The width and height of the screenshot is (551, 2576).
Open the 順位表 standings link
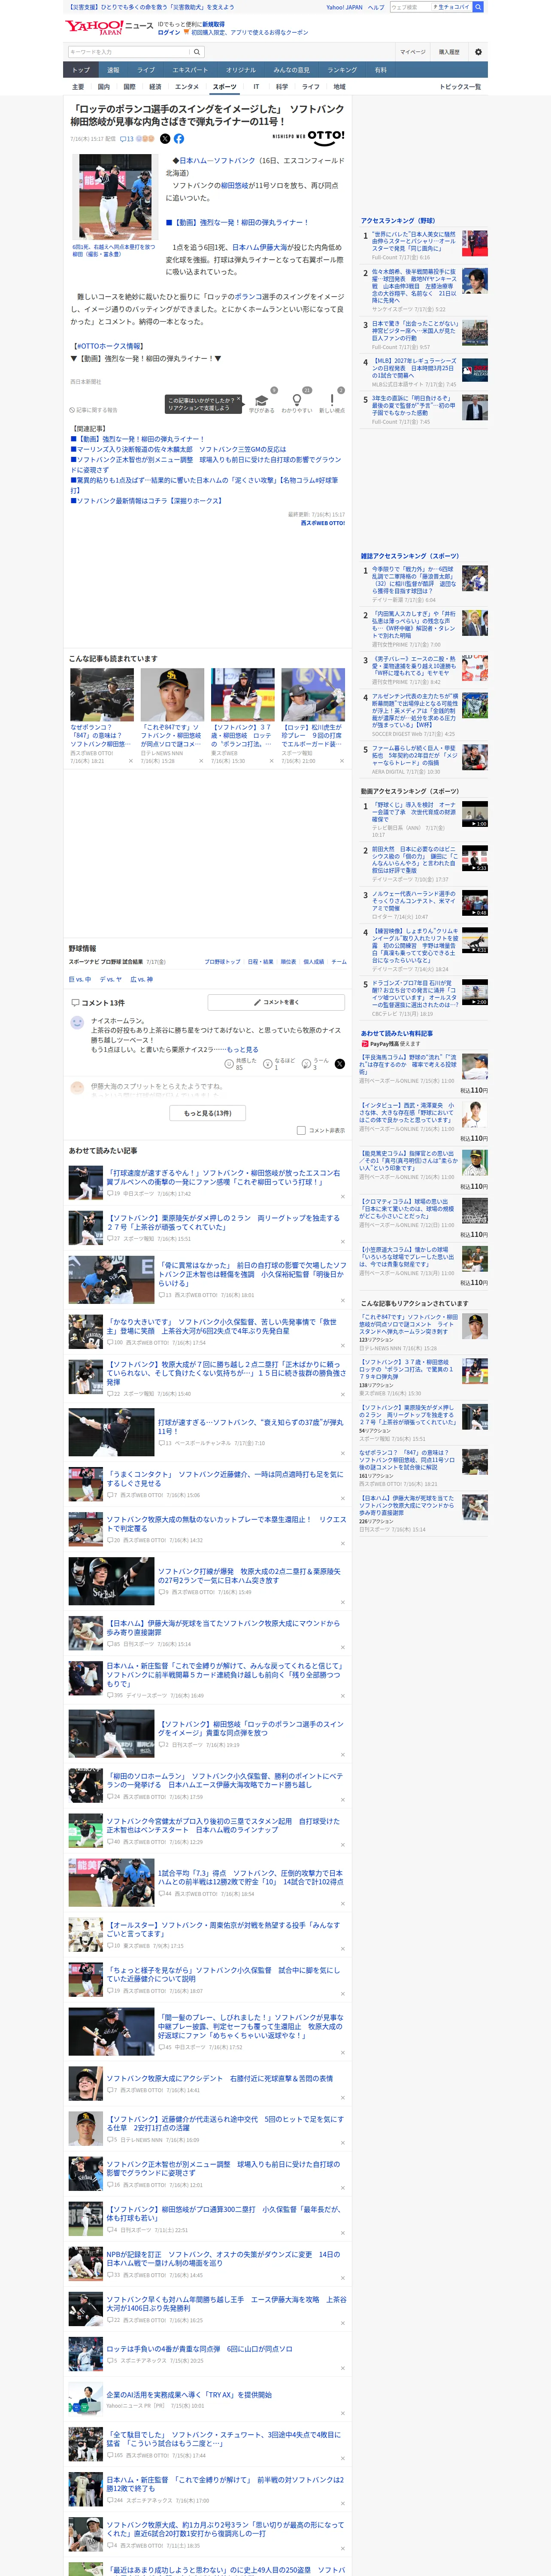(288, 962)
